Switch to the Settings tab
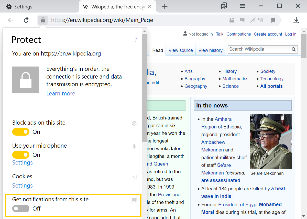The image size is (307, 219). click(19, 7)
